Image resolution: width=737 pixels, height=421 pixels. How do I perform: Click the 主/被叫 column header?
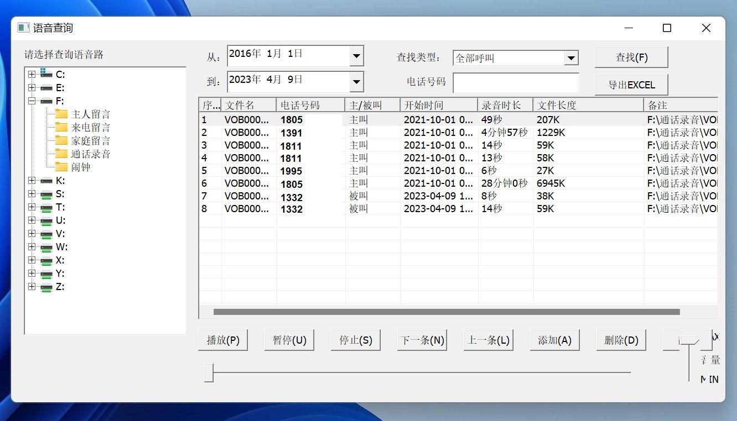[x=372, y=105]
